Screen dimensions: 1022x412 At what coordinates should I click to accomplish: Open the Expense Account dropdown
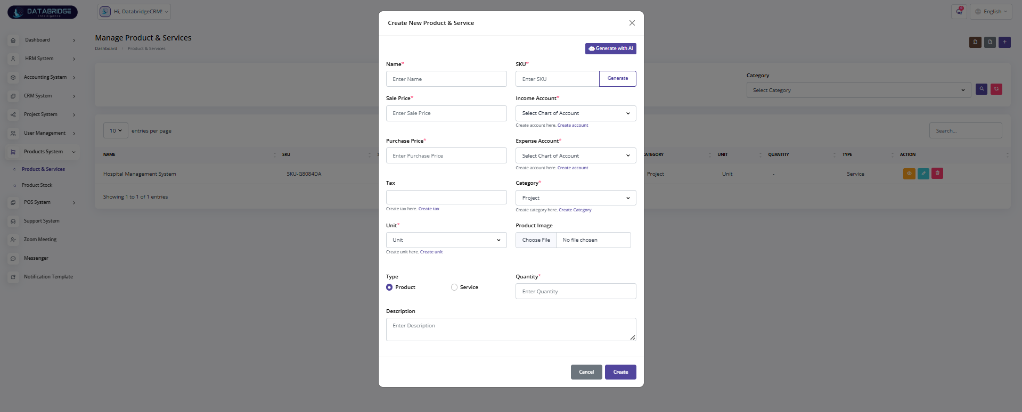coord(576,156)
